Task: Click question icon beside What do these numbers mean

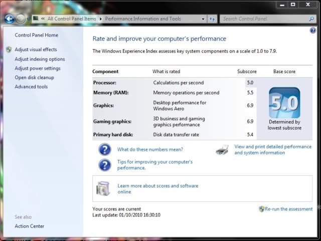Action: click(x=105, y=149)
